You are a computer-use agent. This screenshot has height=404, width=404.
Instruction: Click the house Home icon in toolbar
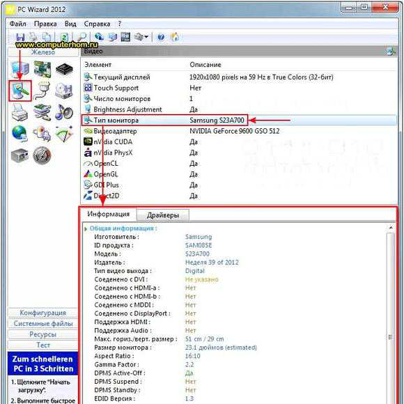click(175, 37)
